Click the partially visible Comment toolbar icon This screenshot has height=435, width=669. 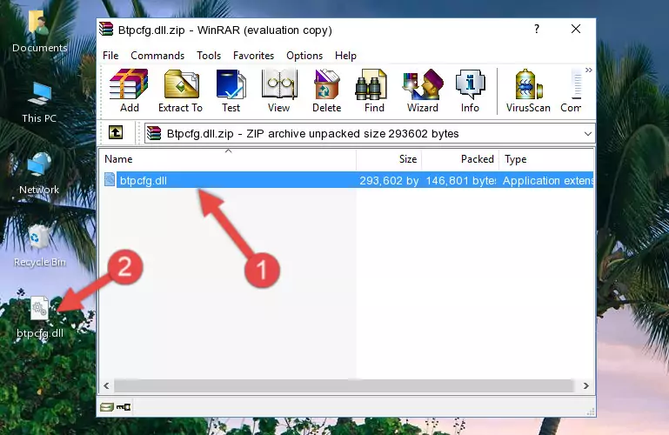(572, 90)
